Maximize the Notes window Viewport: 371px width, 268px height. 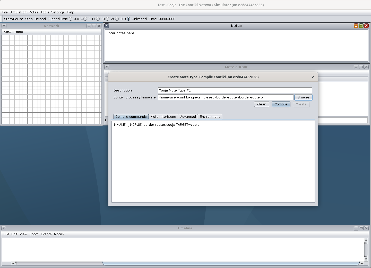(x=361, y=26)
